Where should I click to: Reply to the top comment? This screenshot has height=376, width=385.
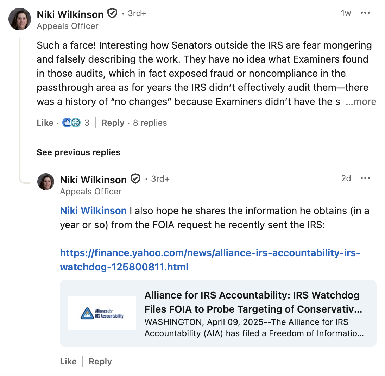tap(113, 123)
